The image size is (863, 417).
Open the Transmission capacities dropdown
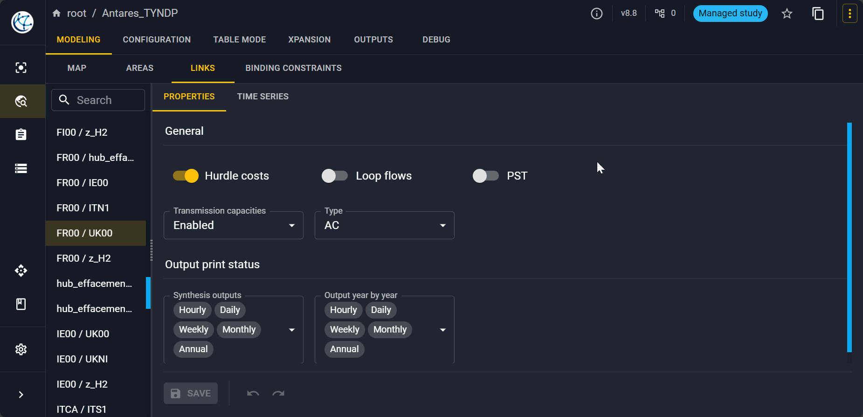[x=234, y=225]
